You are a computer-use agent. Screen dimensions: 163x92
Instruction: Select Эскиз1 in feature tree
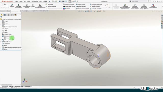pos(7,38)
